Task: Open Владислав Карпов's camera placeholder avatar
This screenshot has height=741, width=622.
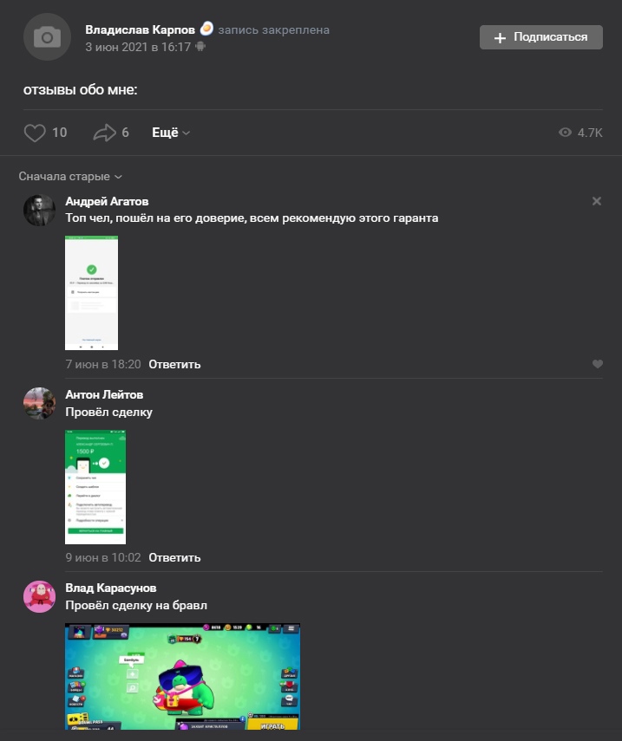Action: (47, 37)
